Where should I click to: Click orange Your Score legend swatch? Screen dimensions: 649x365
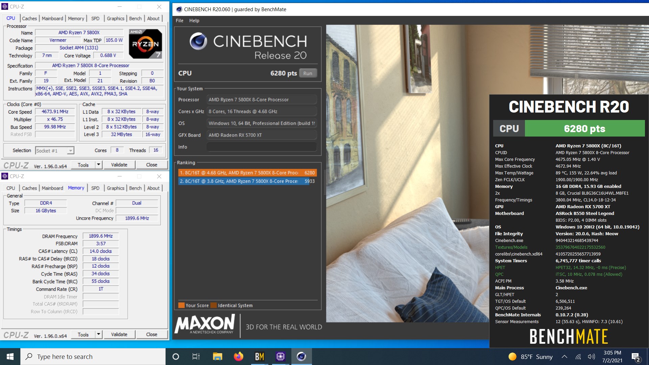pyautogui.click(x=182, y=305)
